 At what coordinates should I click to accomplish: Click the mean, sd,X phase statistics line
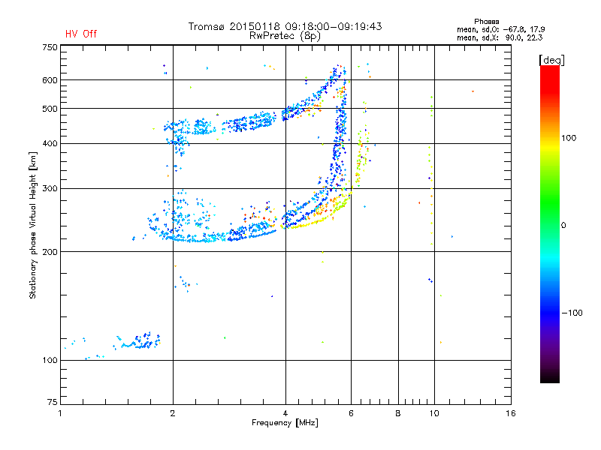500,37
